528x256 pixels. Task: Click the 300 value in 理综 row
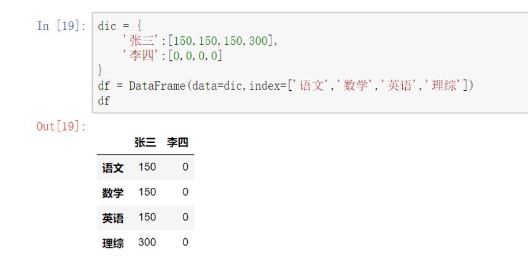coord(147,242)
